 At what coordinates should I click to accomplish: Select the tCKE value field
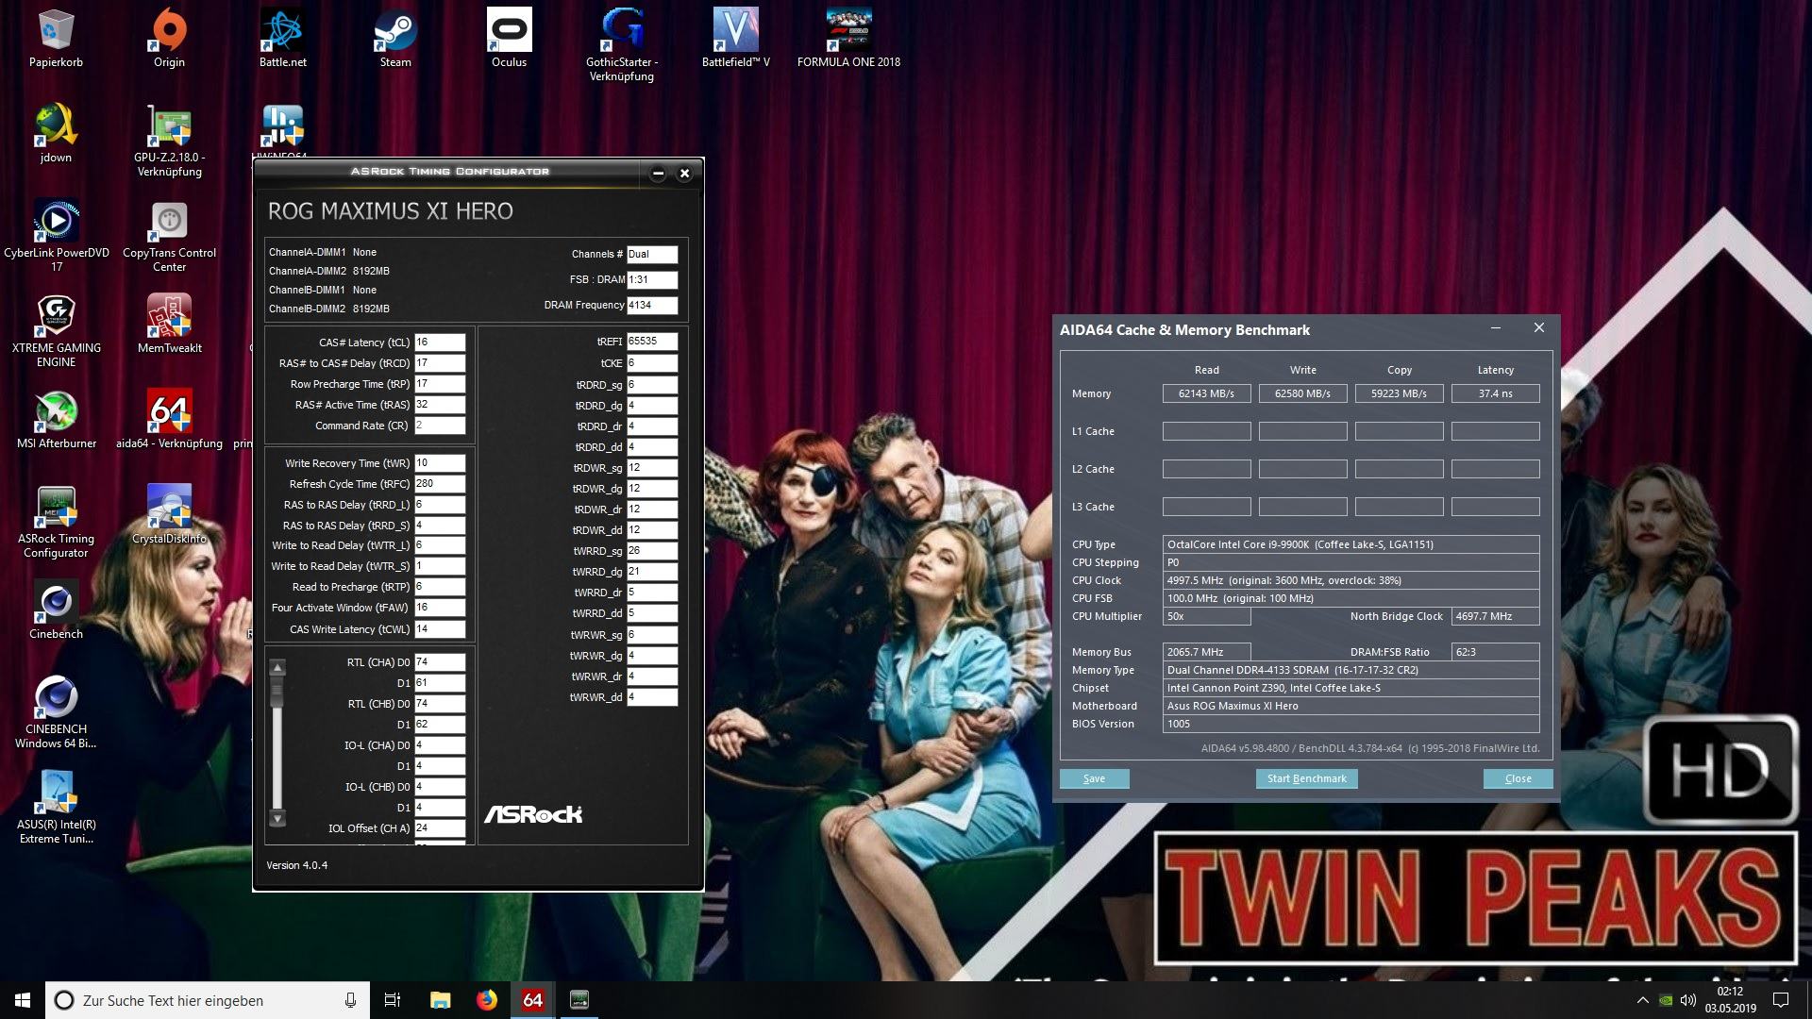coord(652,363)
